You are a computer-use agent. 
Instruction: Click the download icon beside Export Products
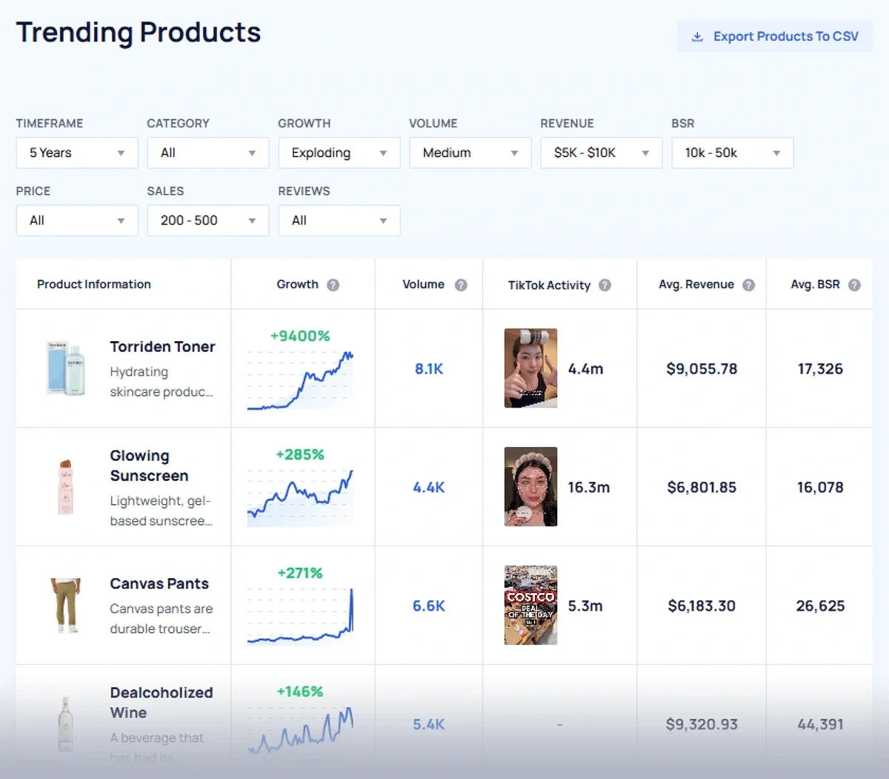(697, 36)
